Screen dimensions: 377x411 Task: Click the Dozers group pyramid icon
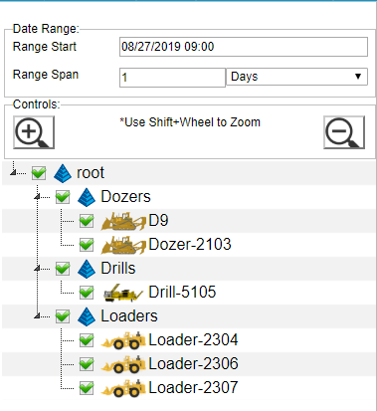[87, 197]
